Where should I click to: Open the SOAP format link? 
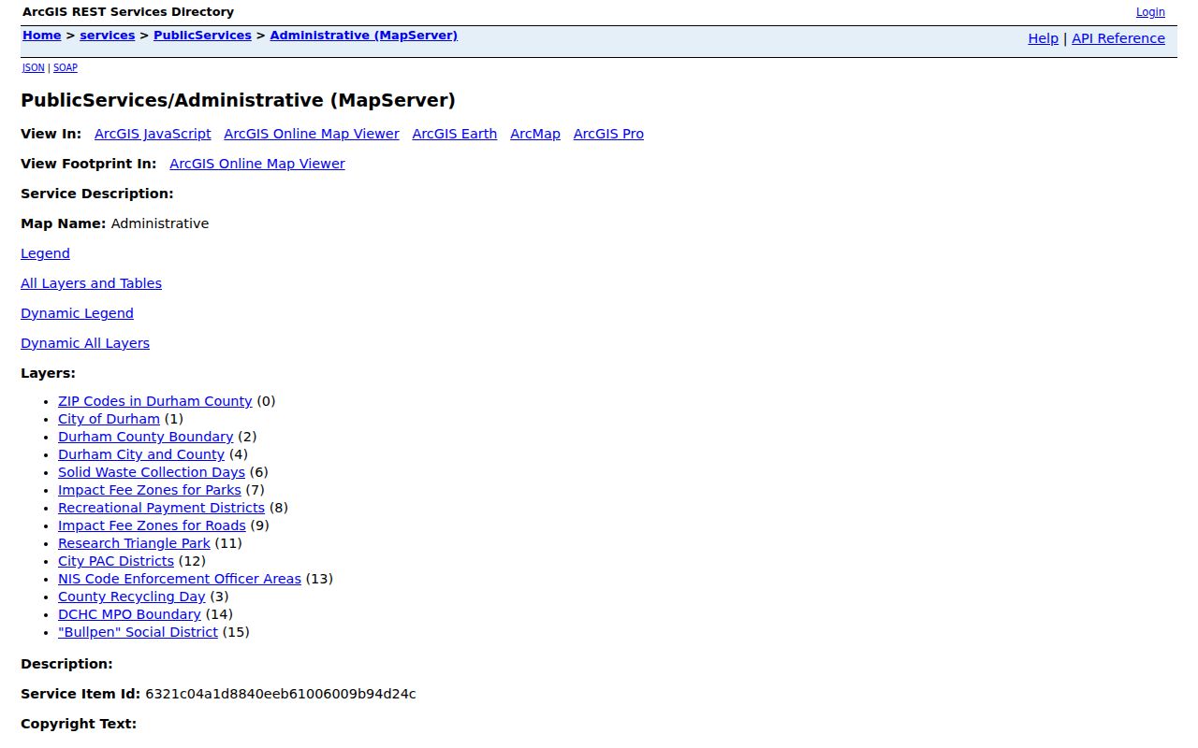click(66, 67)
